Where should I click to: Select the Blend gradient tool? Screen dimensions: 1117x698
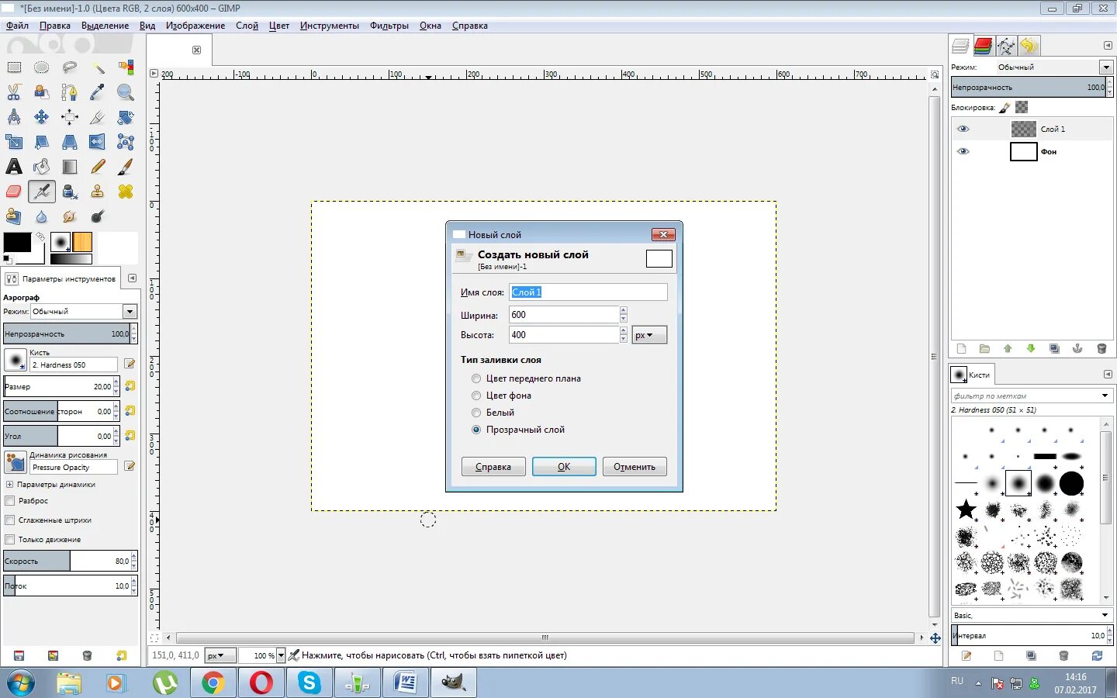point(70,167)
